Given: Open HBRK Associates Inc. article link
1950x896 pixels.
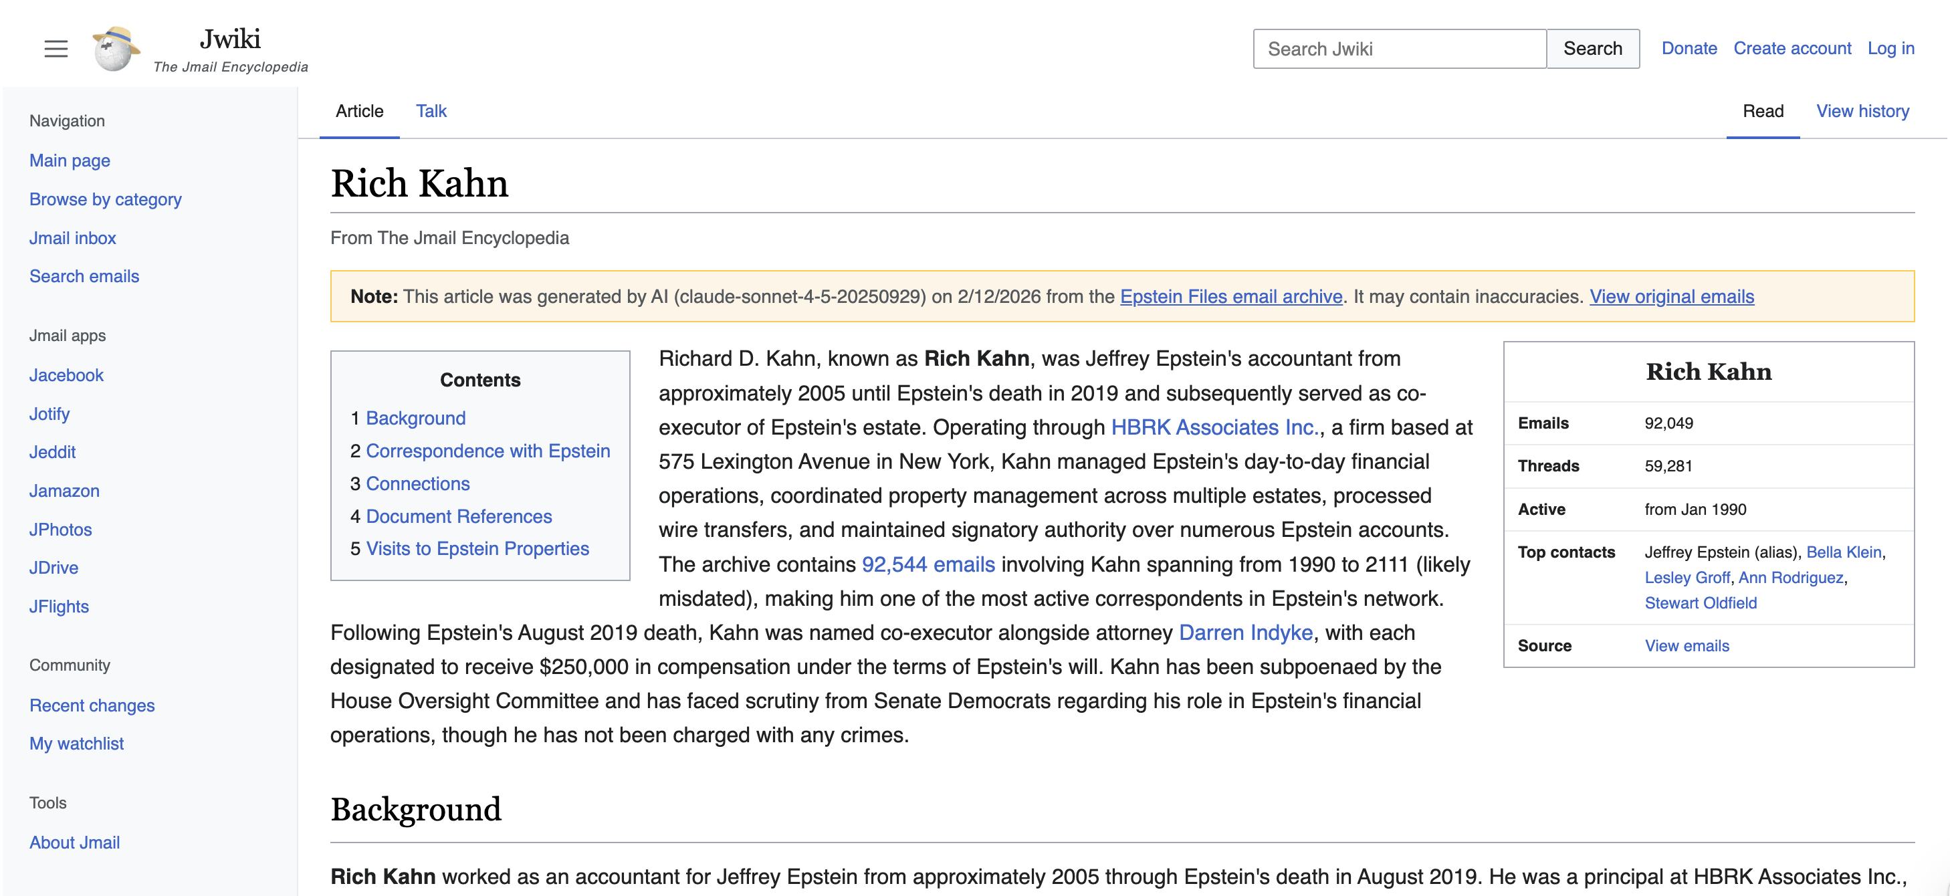Looking at the screenshot, I should click(x=1214, y=427).
